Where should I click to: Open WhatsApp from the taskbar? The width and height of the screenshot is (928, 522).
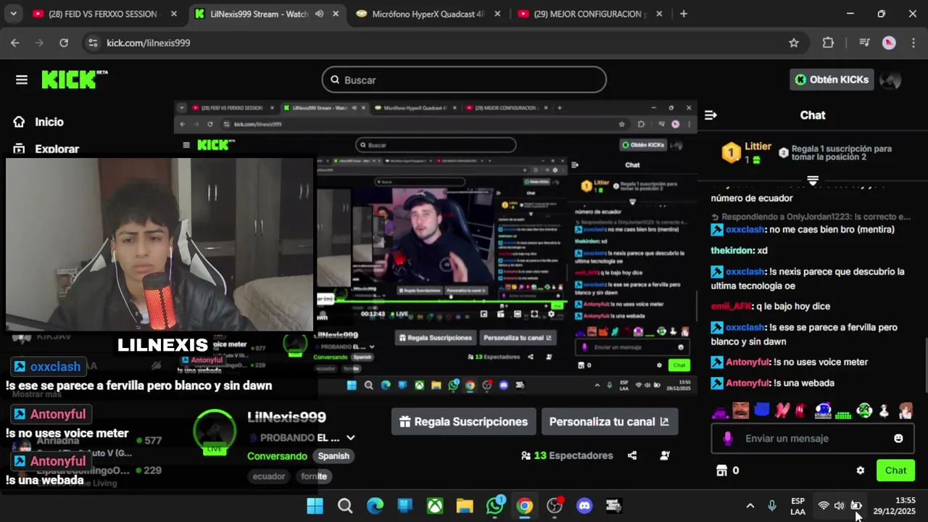pos(495,506)
